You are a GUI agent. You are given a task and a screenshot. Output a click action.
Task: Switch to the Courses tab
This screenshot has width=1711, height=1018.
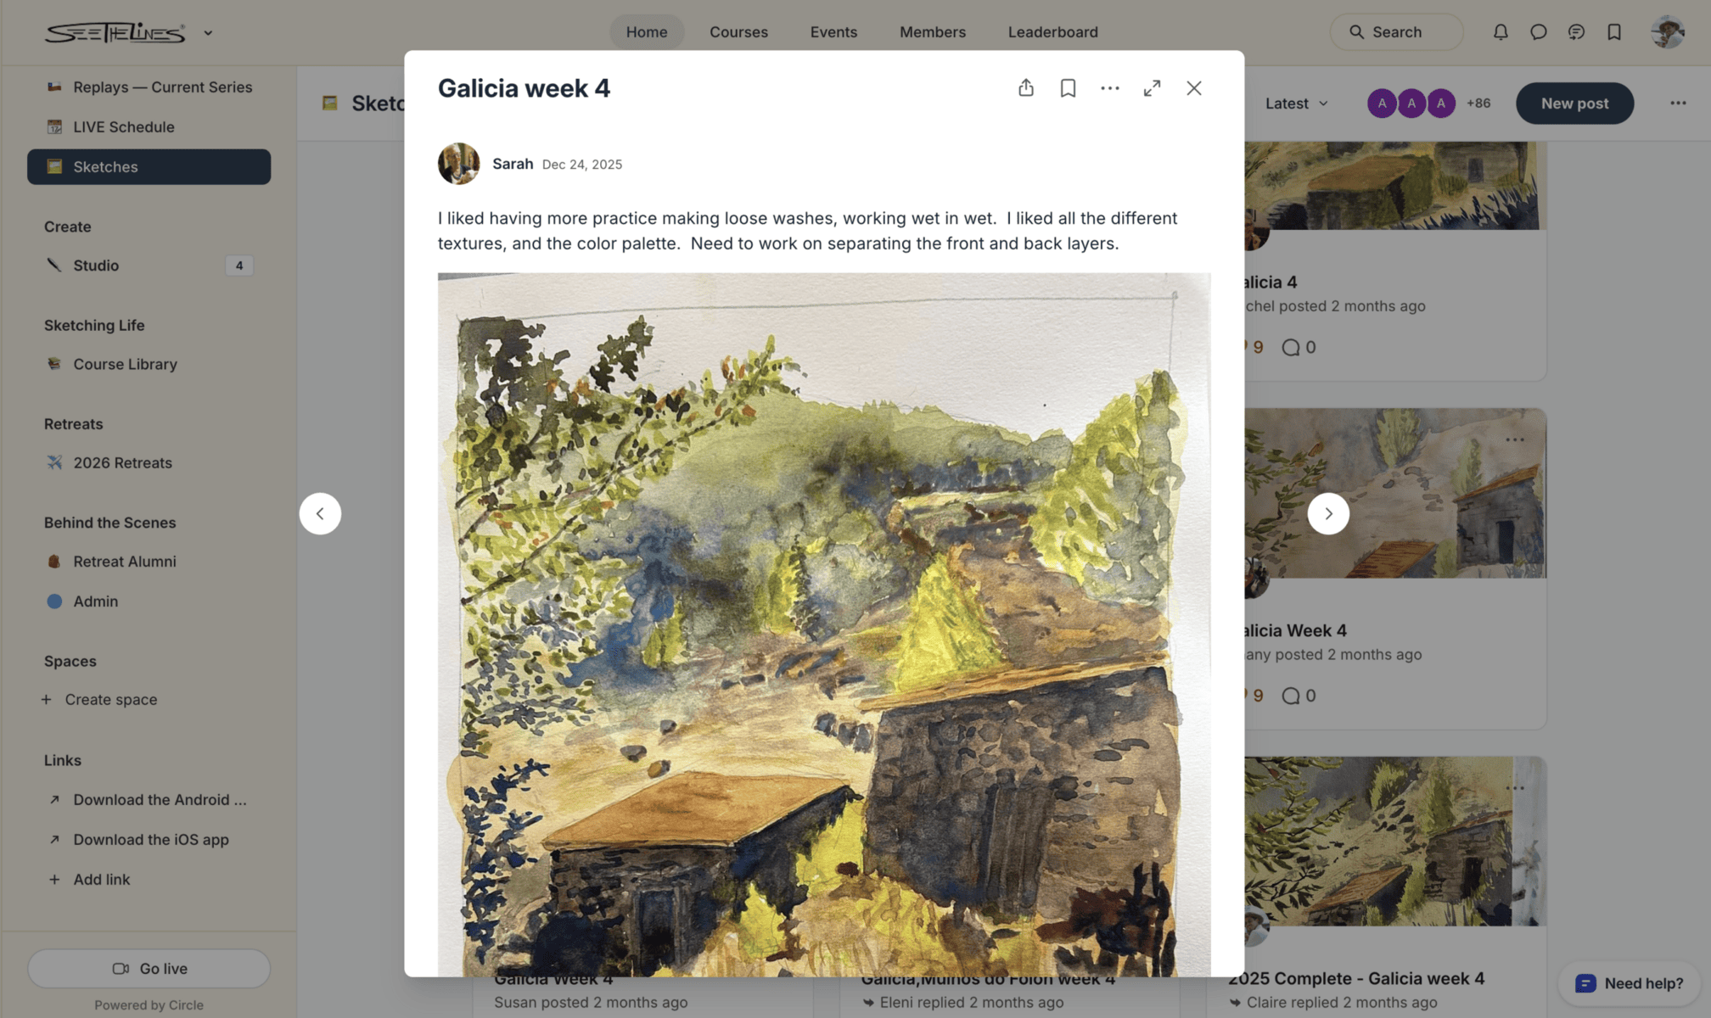pos(738,32)
